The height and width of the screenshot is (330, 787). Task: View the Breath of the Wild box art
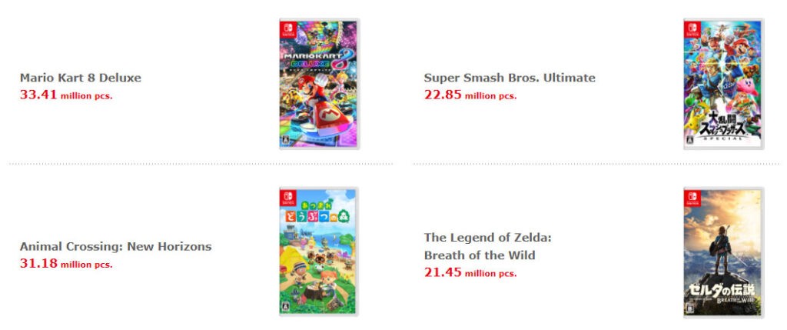click(x=723, y=252)
